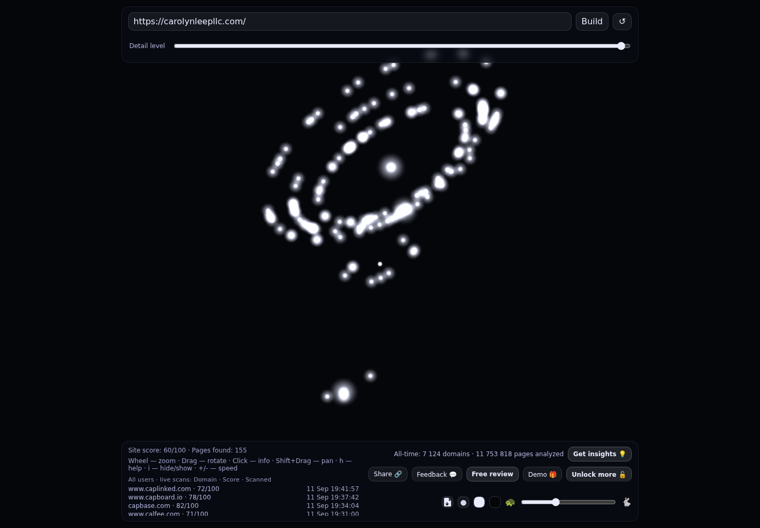The image size is (760, 528).
Task: Click the All-time domains statistics text
Action: [479, 454]
